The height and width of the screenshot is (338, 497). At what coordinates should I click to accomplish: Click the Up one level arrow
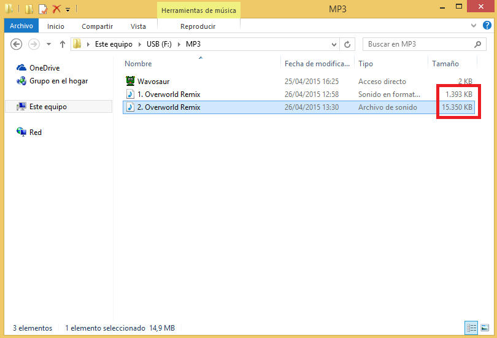pos(63,44)
